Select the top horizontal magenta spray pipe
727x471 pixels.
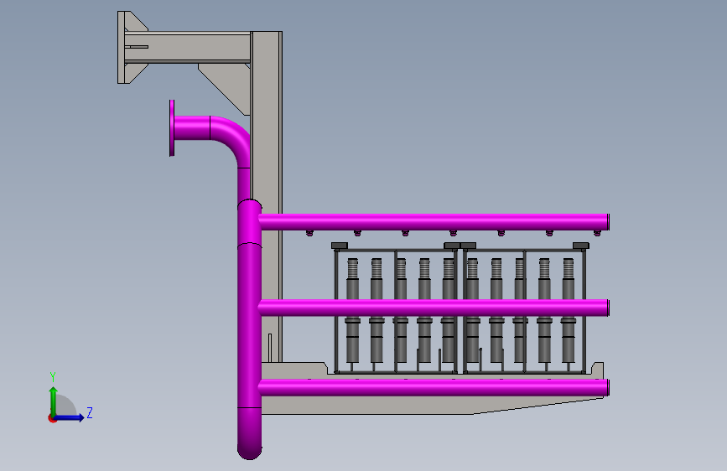(434, 222)
